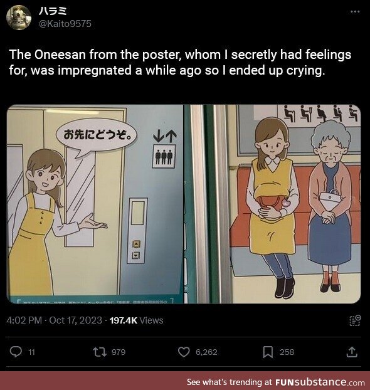The width and height of the screenshot is (370, 390).
Task: Bookmark the tweet with the bookmark icon
Action: point(268,352)
